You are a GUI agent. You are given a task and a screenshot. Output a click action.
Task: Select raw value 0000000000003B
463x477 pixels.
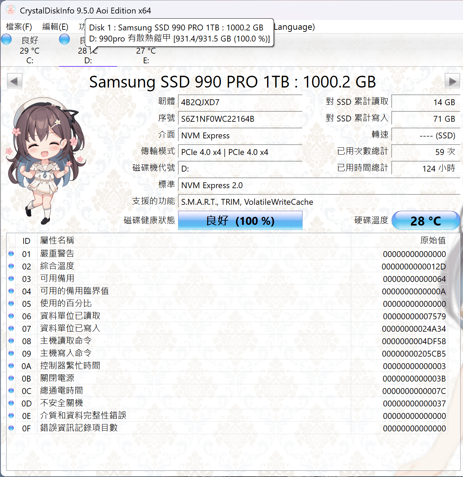point(415,378)
